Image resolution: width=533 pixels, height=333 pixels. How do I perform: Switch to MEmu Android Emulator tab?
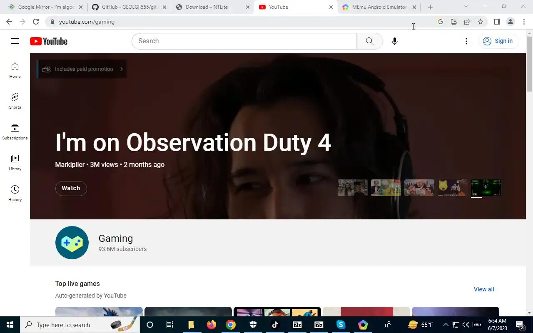click(x=379, y=7)
